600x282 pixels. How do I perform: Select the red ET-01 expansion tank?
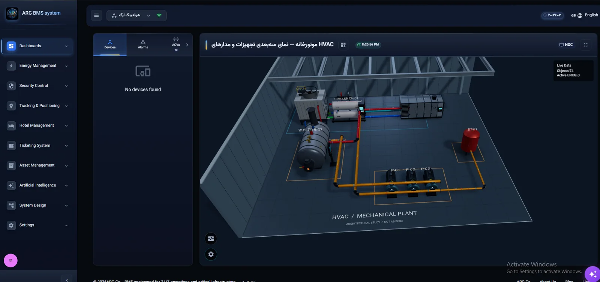pos(470,140)
